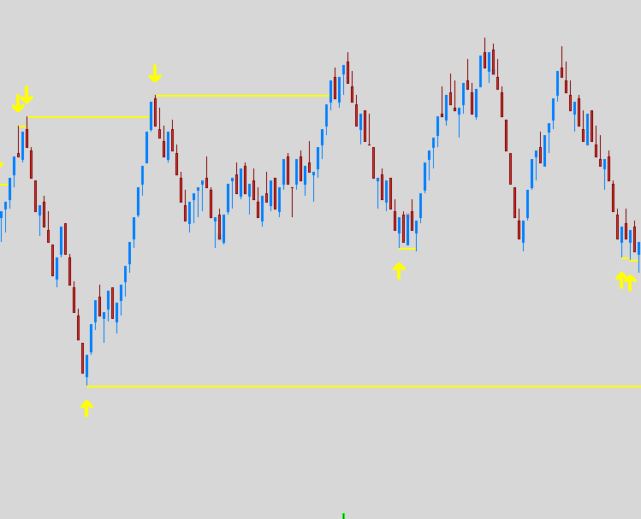Select the yellow up arrow below the lowest candle

pyautogui.click(x=86, y=408)
